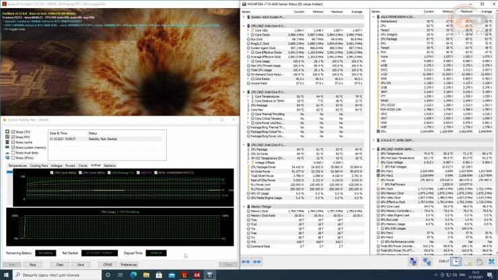Viewport: 498px width, 280px height.
Task: Select the 'Stability Test Started' log row
Action: point(105,139)
